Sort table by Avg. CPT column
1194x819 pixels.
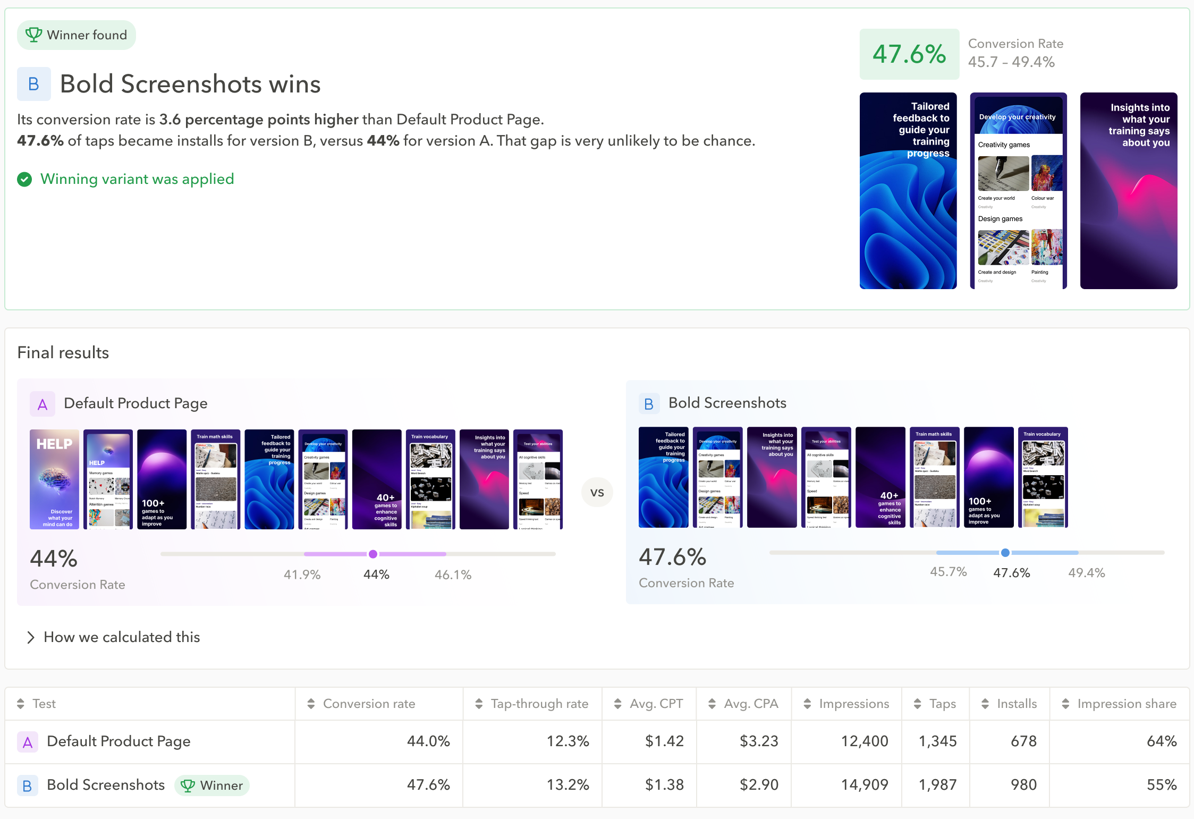617,704
